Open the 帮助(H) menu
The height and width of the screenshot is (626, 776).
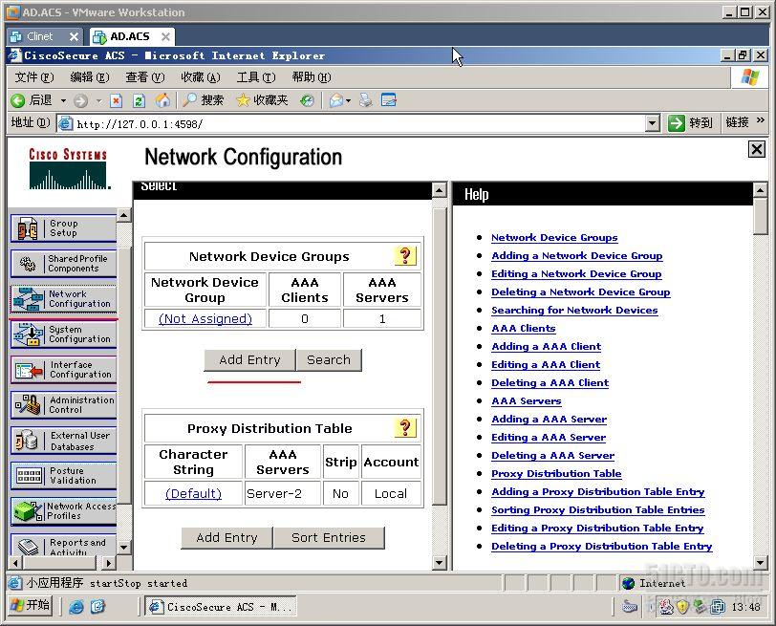click(x=312, y=77)
